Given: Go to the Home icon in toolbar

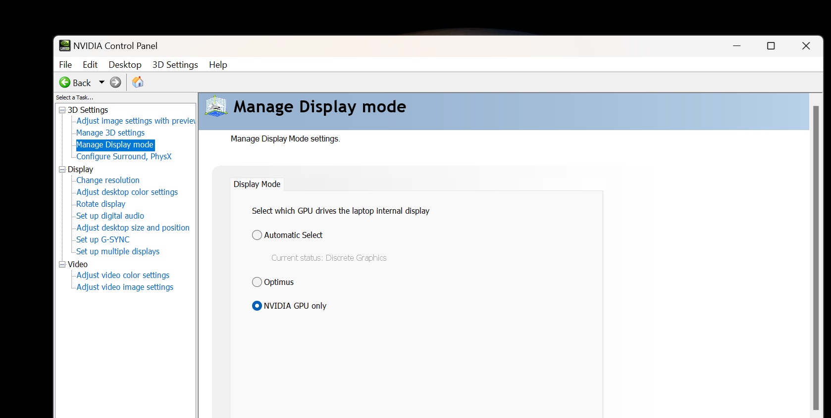Looking at the screenshot, I should (x=138, y=82).
